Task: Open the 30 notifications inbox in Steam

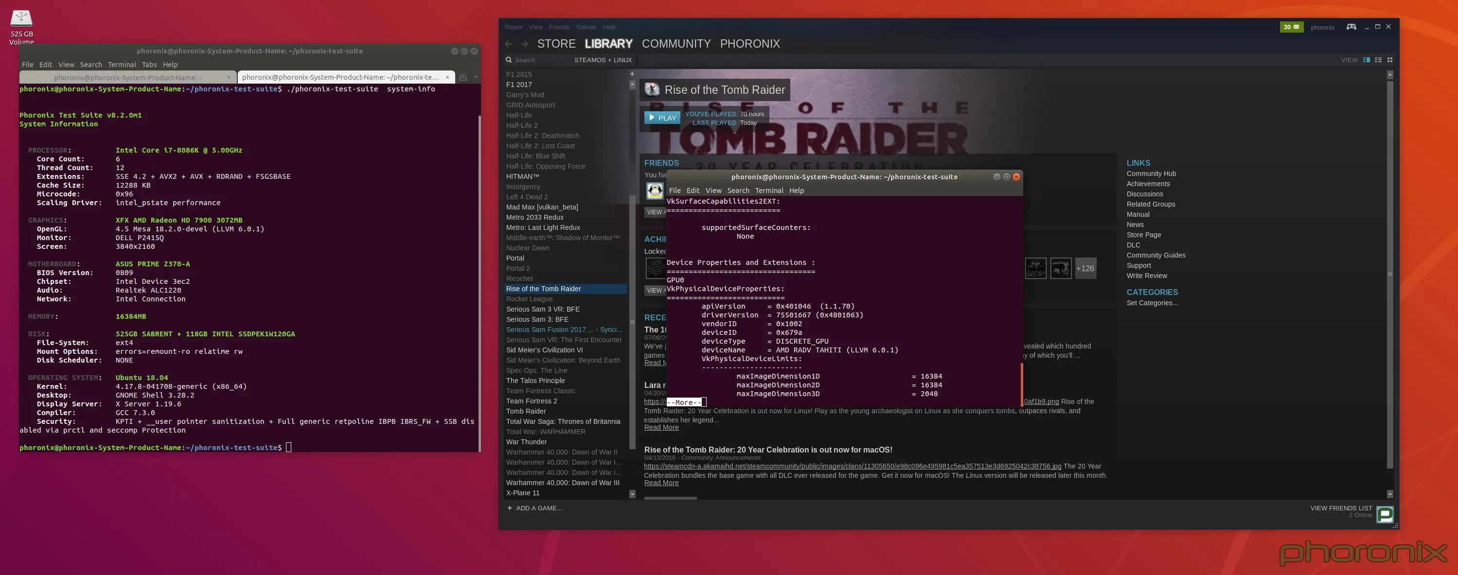Action: [1291, 27]
